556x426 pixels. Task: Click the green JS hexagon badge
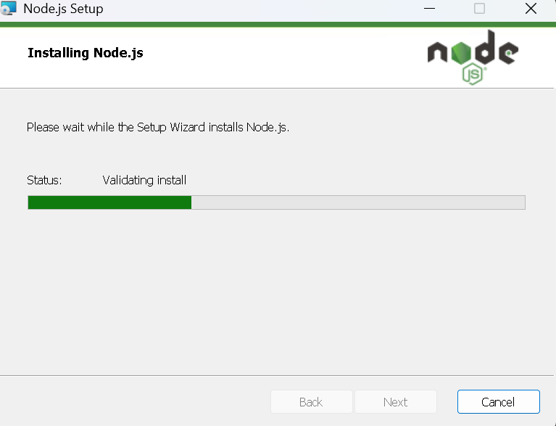pos(473,74)
